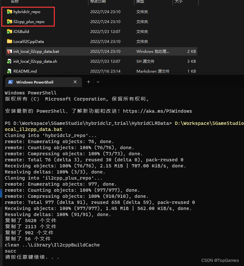The width and height of the screenshot is (244, 266).
Task: Click the 2 KB size of the .bat file
Action: click(x=191, y=52)
